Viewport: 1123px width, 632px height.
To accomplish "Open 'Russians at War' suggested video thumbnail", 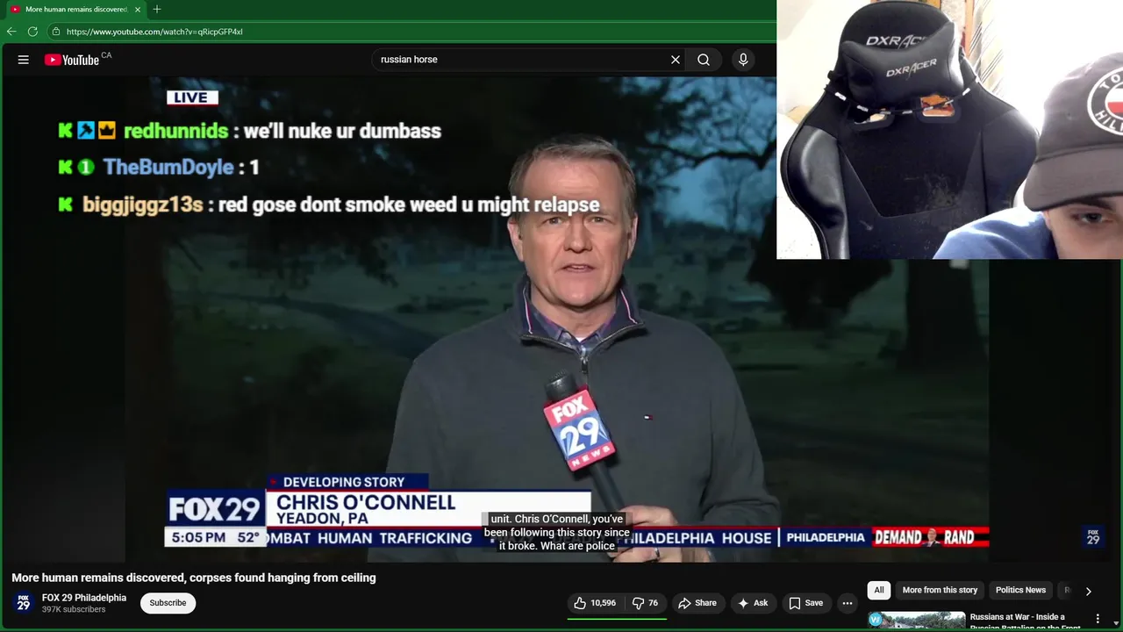I will [917, 621].
